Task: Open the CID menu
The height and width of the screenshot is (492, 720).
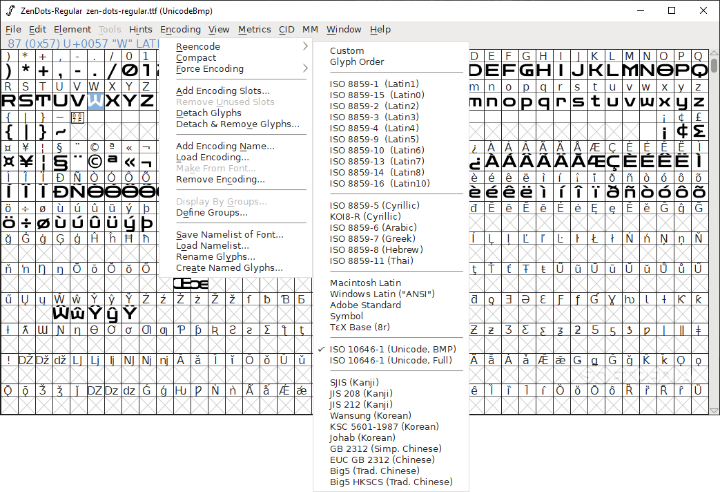Action: tap(286, 30)
